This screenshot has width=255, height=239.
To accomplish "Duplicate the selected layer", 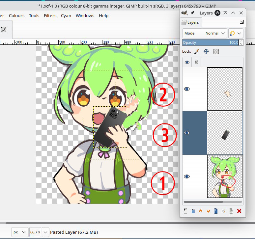I will coord(216,211).
